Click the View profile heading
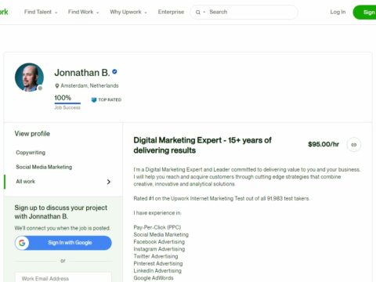 pyautogui.click(x=32, y=134)
